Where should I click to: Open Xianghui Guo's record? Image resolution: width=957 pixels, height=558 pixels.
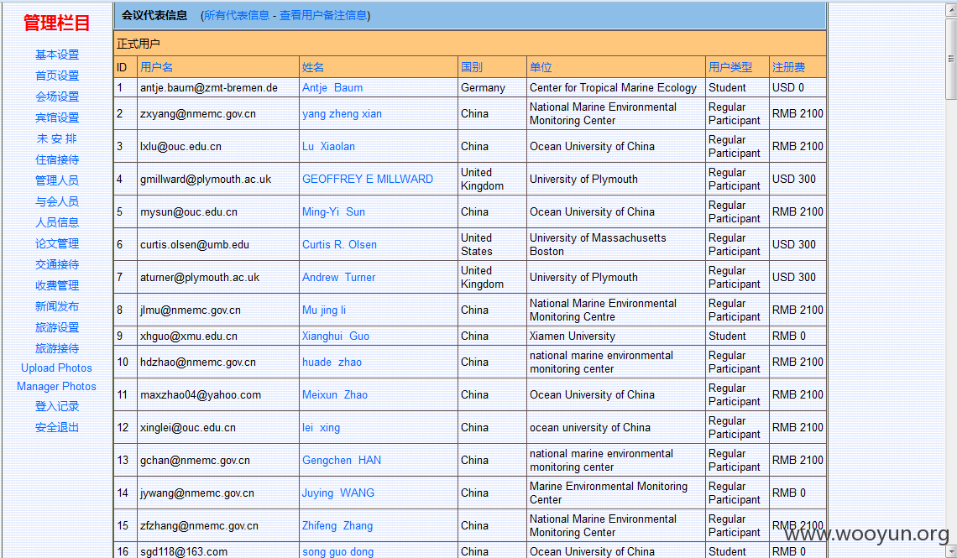336,336
